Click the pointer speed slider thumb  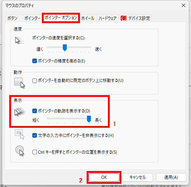(x=65, y=48)
